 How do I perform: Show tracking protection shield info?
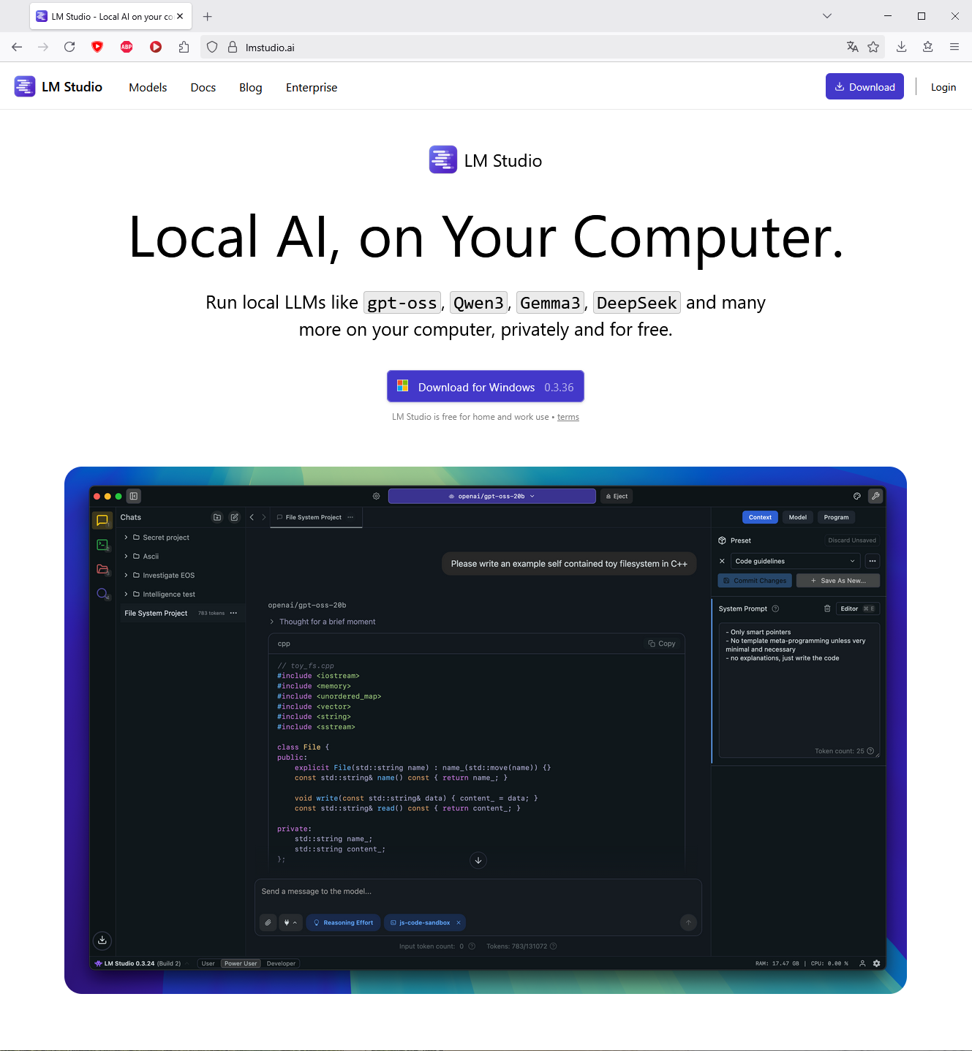pos(212,47)
